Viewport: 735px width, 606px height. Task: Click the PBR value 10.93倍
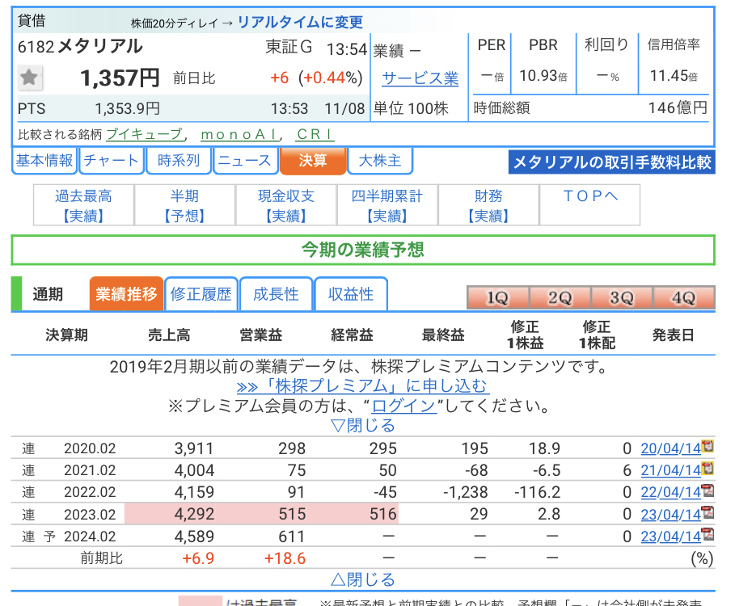(x=543, y=75)
